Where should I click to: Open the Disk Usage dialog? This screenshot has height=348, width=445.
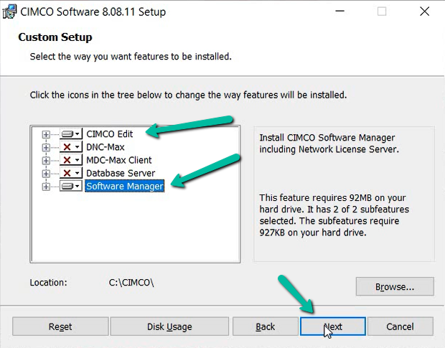point(169,326)
